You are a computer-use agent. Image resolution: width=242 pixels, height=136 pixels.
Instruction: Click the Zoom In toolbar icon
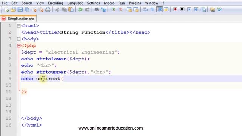coord(113,9)
